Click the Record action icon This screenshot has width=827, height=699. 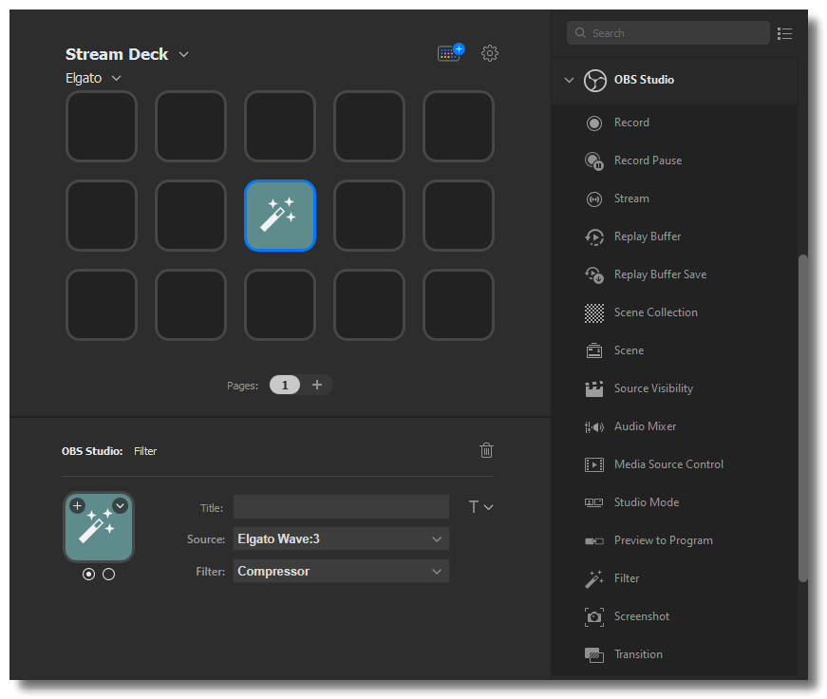coord(594,123)
